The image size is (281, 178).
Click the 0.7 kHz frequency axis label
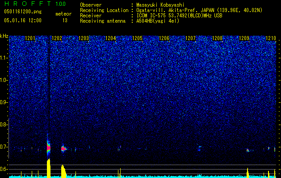tap(4, 147)
